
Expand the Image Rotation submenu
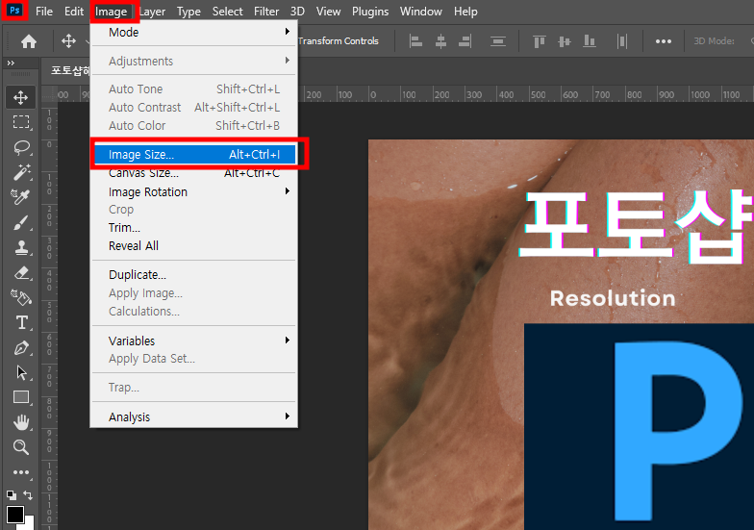(194, 192)
